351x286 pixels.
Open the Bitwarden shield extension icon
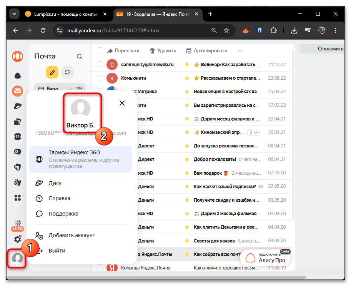tap(260, 30)
